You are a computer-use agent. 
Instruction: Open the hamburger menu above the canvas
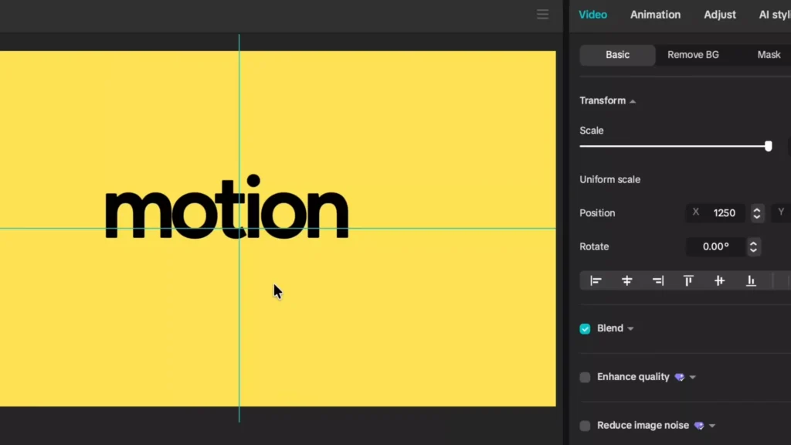pos(542,15)
